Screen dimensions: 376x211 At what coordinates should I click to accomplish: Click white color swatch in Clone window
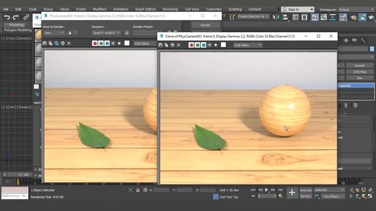click(223, 45)
